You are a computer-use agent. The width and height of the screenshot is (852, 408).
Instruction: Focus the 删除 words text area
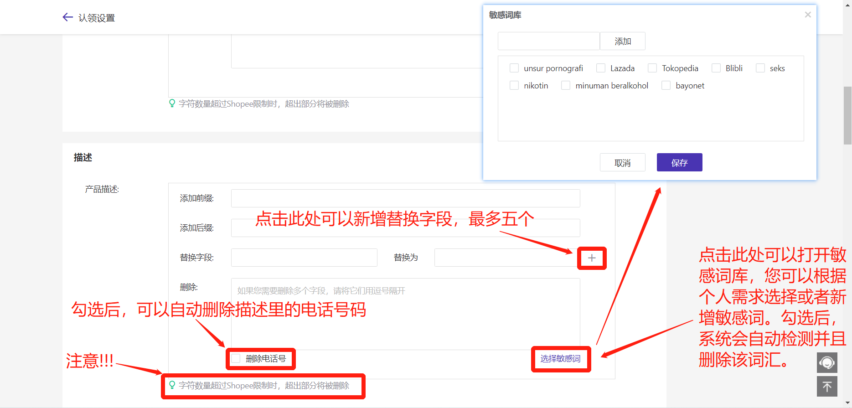pos(406,314)
